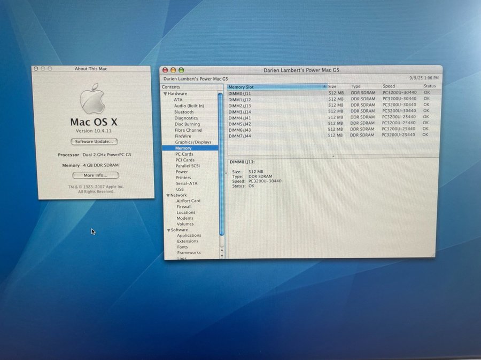
Task: Collapse the Network section
Action: 168,195
